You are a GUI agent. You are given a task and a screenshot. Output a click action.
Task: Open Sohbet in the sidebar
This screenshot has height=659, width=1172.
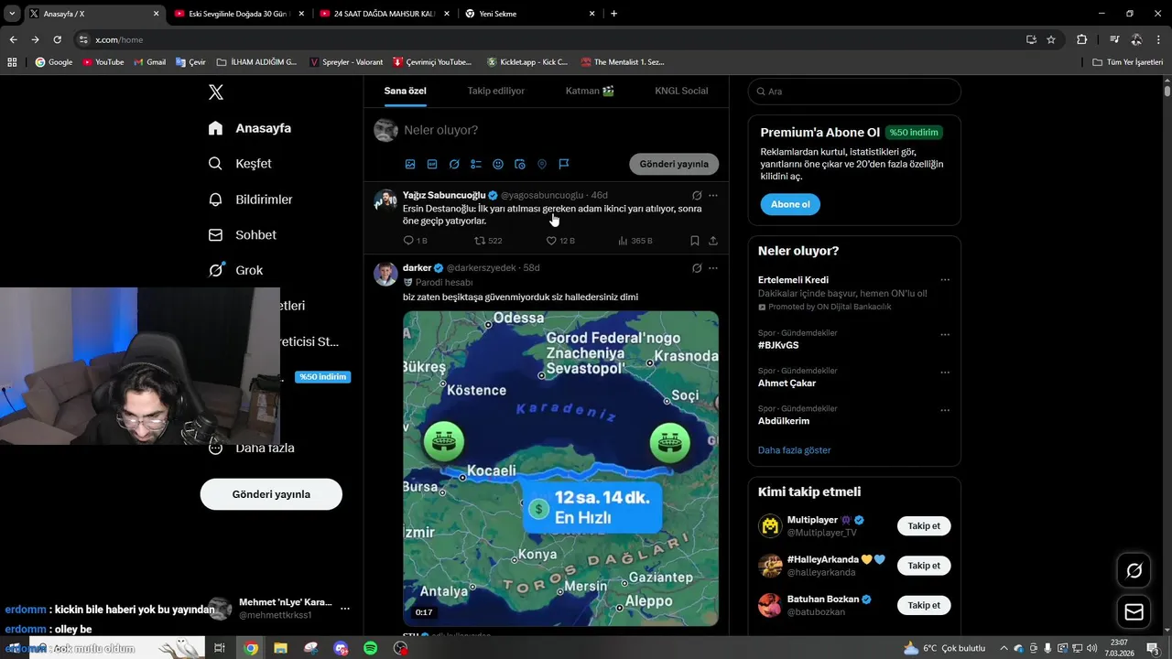[242, 235]
